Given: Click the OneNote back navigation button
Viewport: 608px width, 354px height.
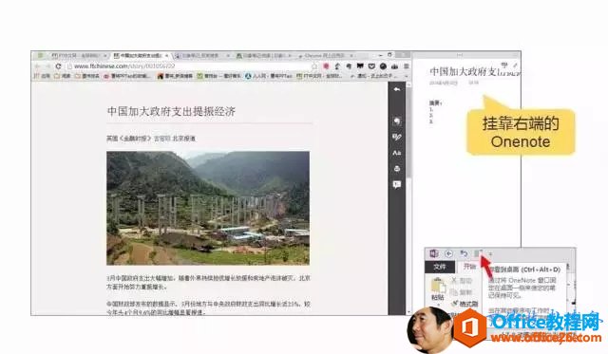Looking at the screenshot, I should click(448, 253).
